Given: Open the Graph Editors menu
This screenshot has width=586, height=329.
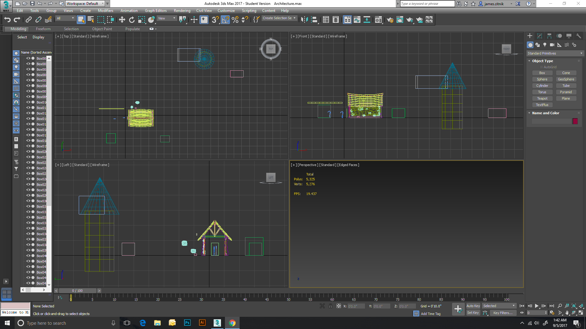Looking at the screenshot, I should (x=156, y=11).
